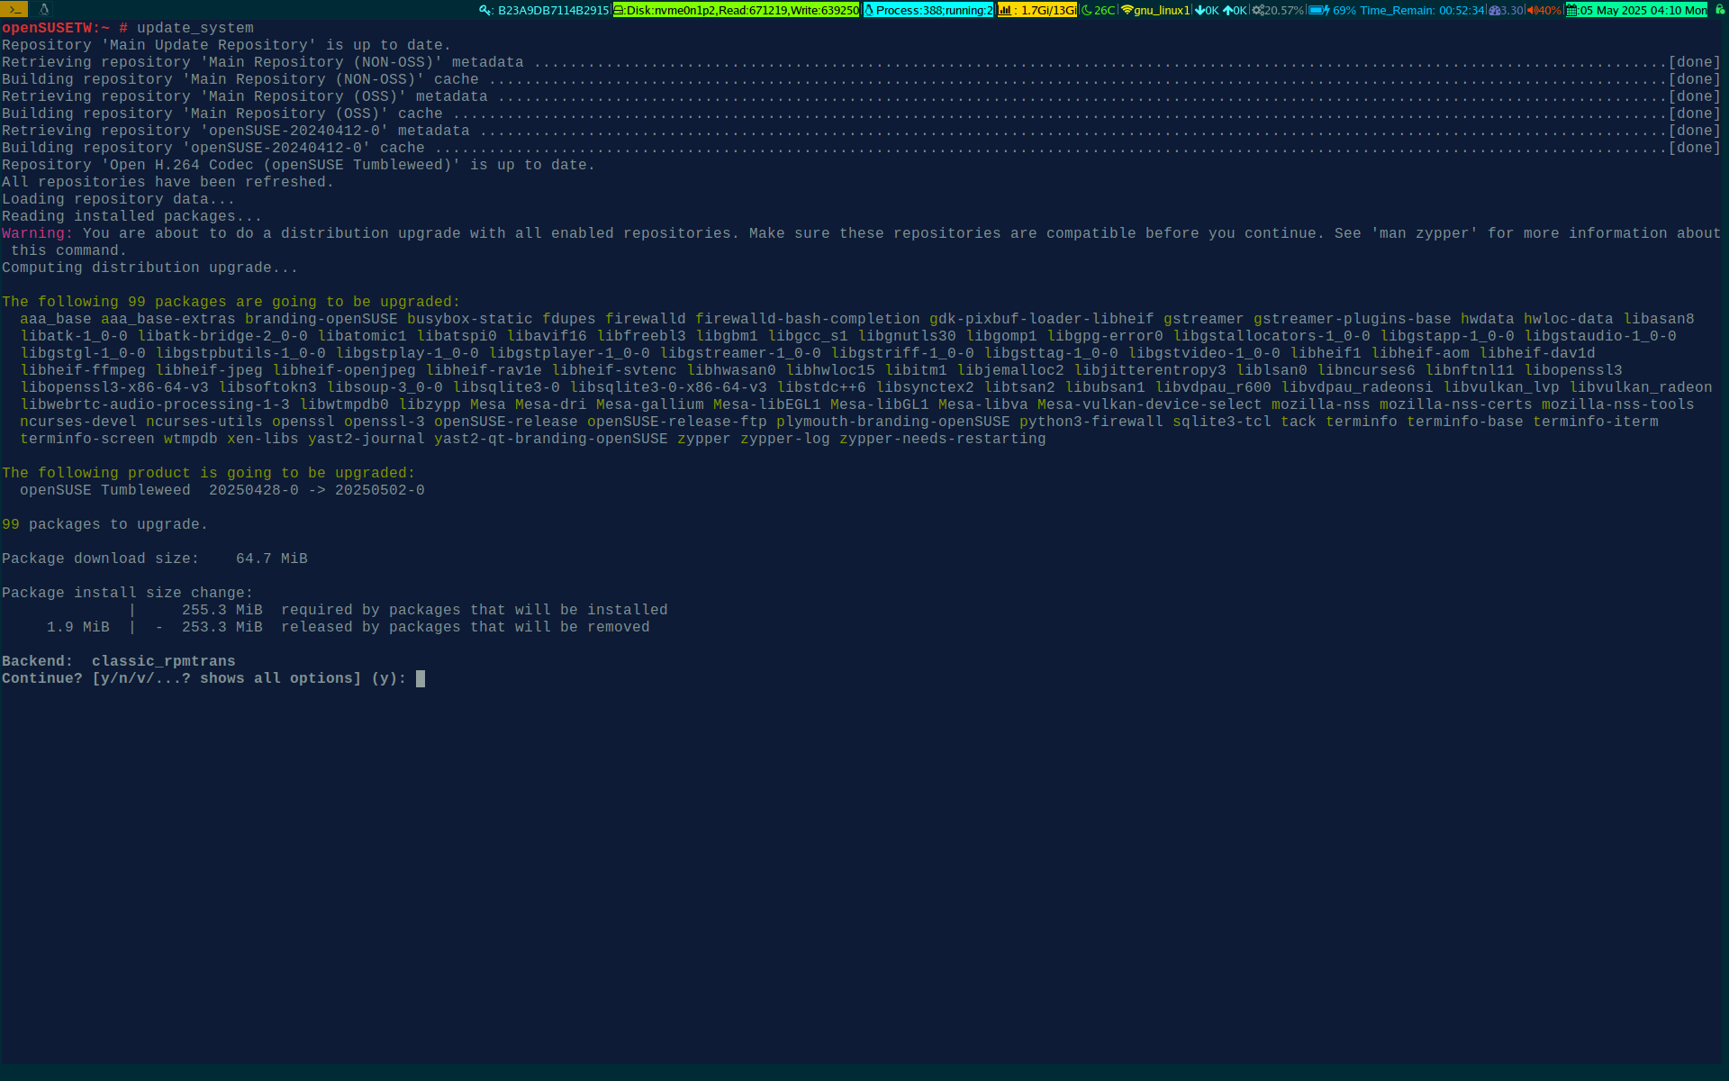Click the battery charging icon

(1319, 11)
